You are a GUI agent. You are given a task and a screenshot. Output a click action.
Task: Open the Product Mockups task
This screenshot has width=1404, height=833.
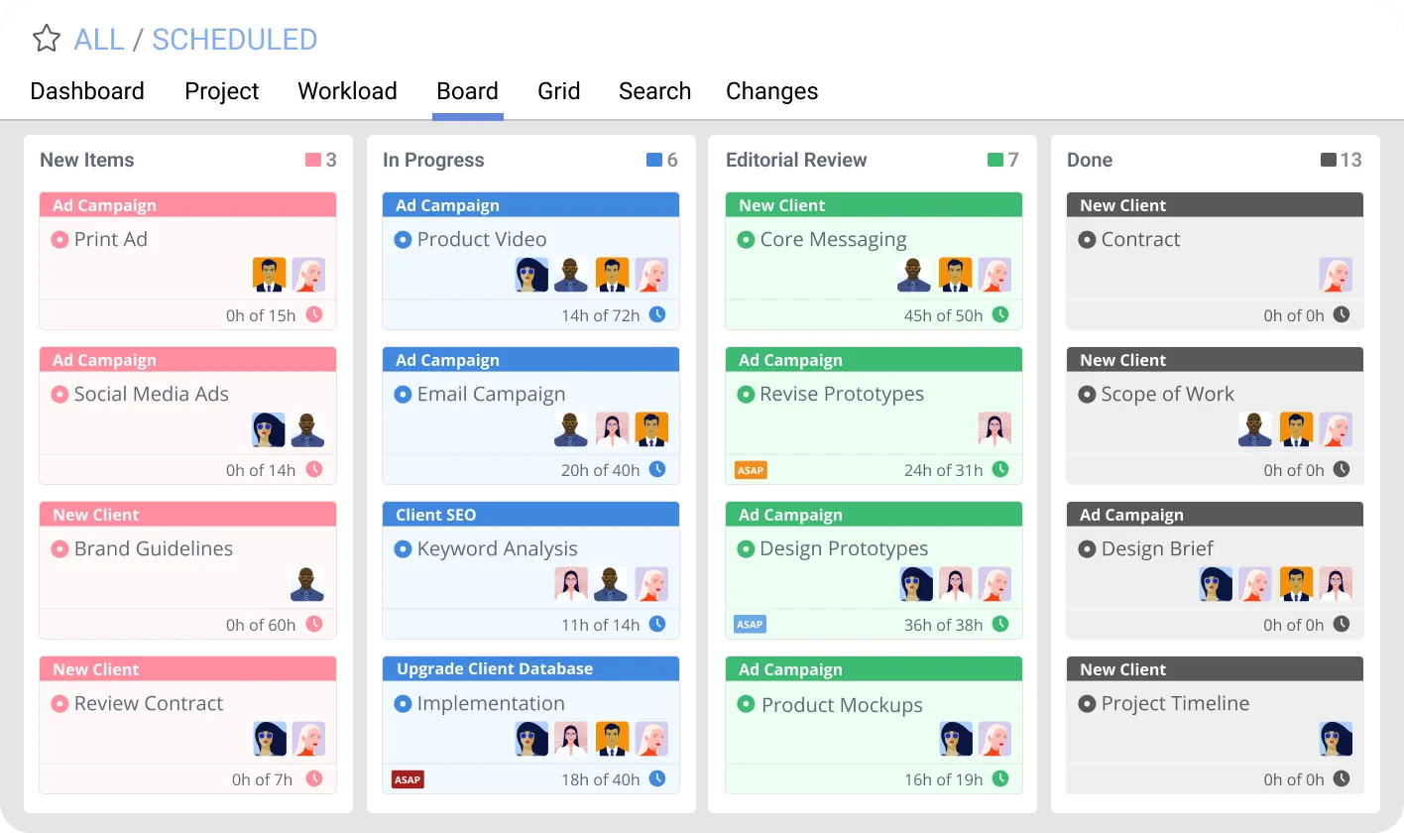click(x=842, y=705)
